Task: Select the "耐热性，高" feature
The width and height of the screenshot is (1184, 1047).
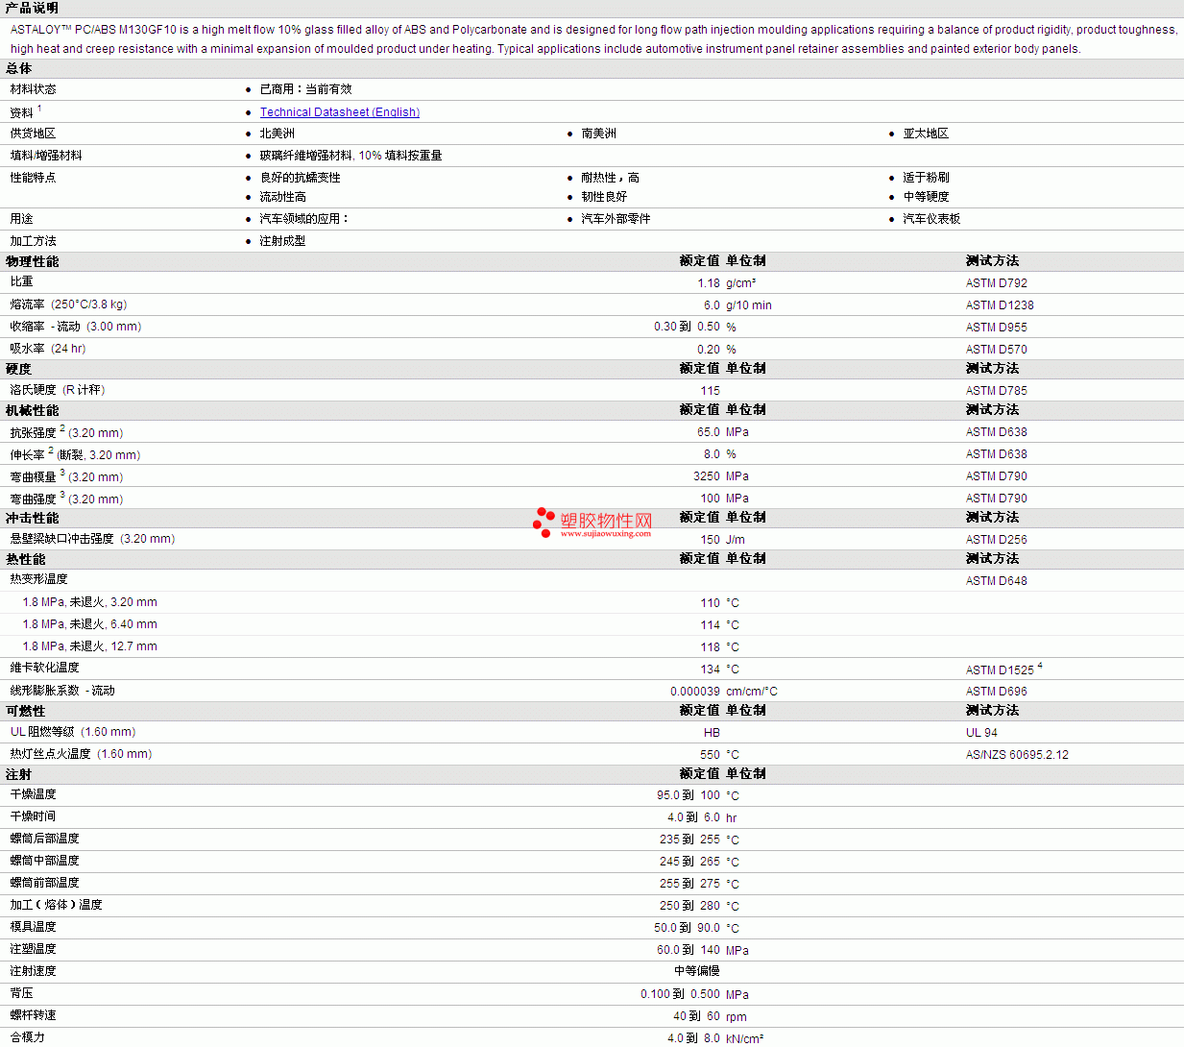Action: 611,178
